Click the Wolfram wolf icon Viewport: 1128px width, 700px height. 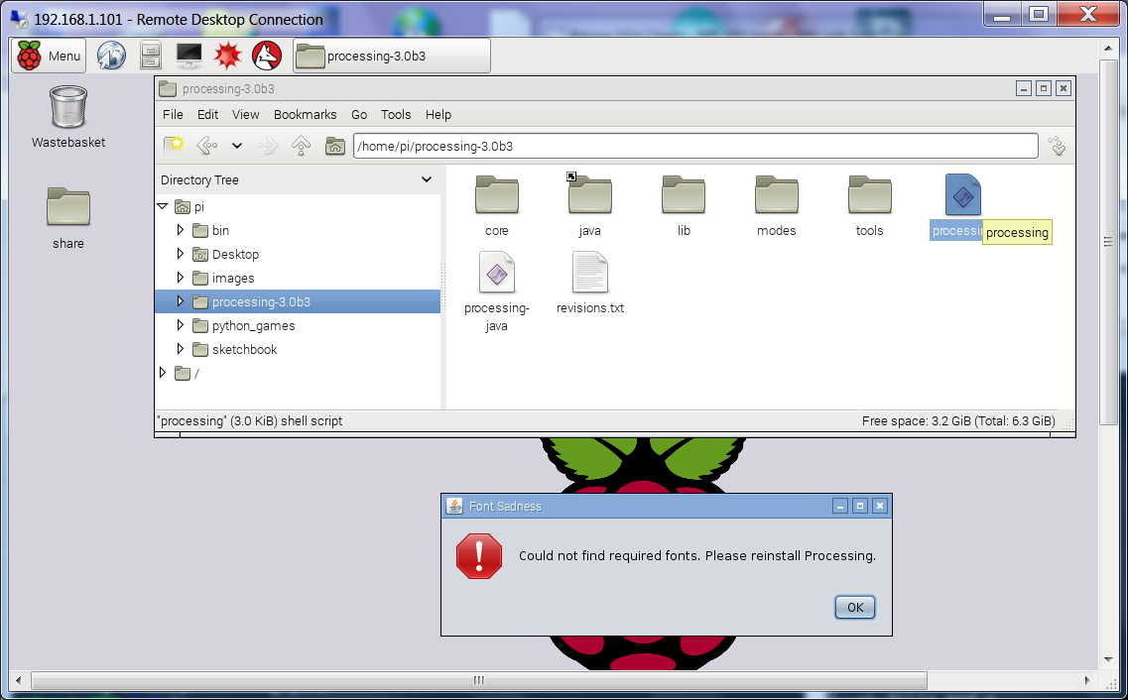(267, 57)
